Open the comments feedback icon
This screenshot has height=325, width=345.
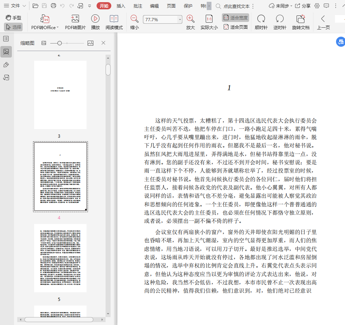[x=327, y=6]
